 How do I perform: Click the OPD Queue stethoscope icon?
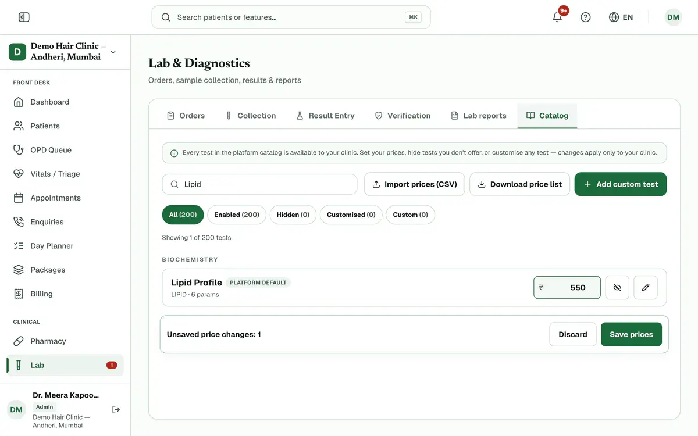coord(19,150)
